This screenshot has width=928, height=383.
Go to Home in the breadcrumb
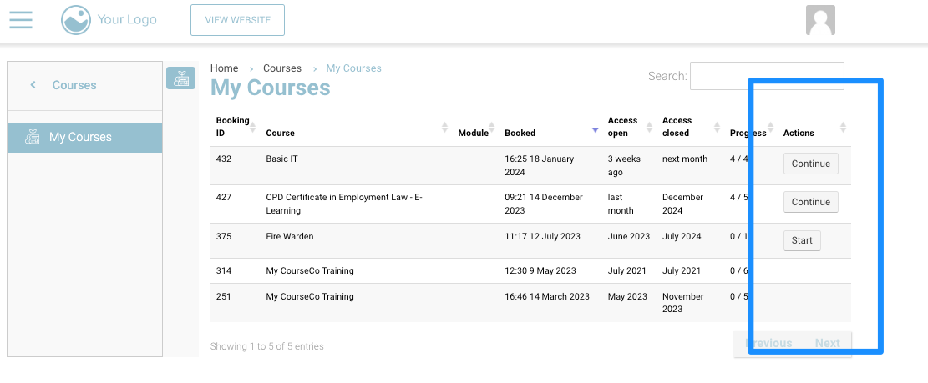pyautogui.click(x=224, y=68)
